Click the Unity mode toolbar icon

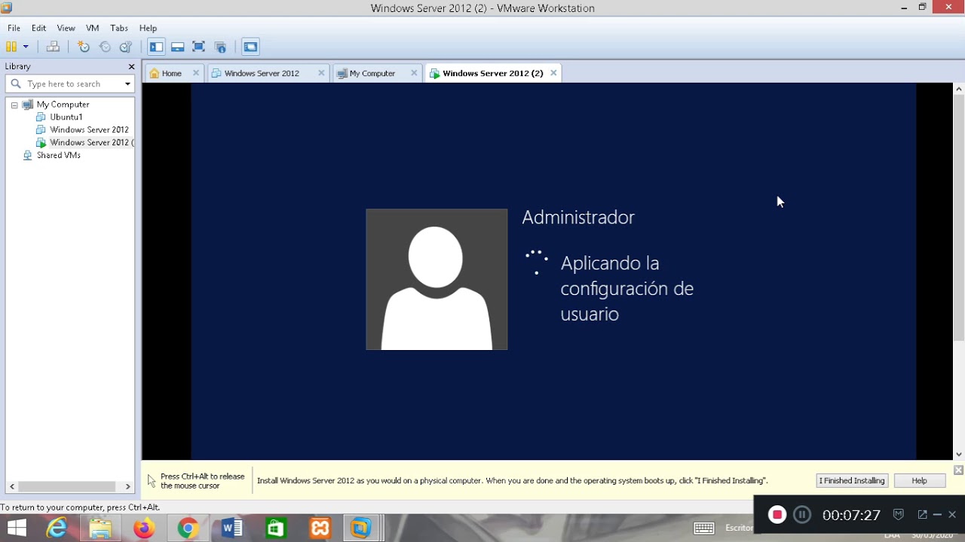[220, 47]
